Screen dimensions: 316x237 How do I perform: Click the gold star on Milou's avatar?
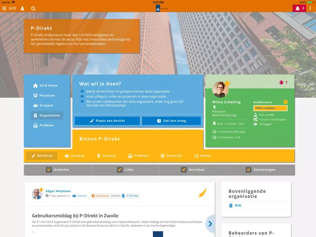[x=227, y=83]
